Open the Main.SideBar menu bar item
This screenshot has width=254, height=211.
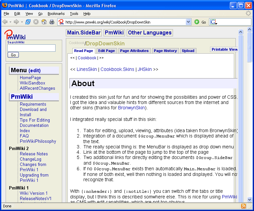[84, 32]
